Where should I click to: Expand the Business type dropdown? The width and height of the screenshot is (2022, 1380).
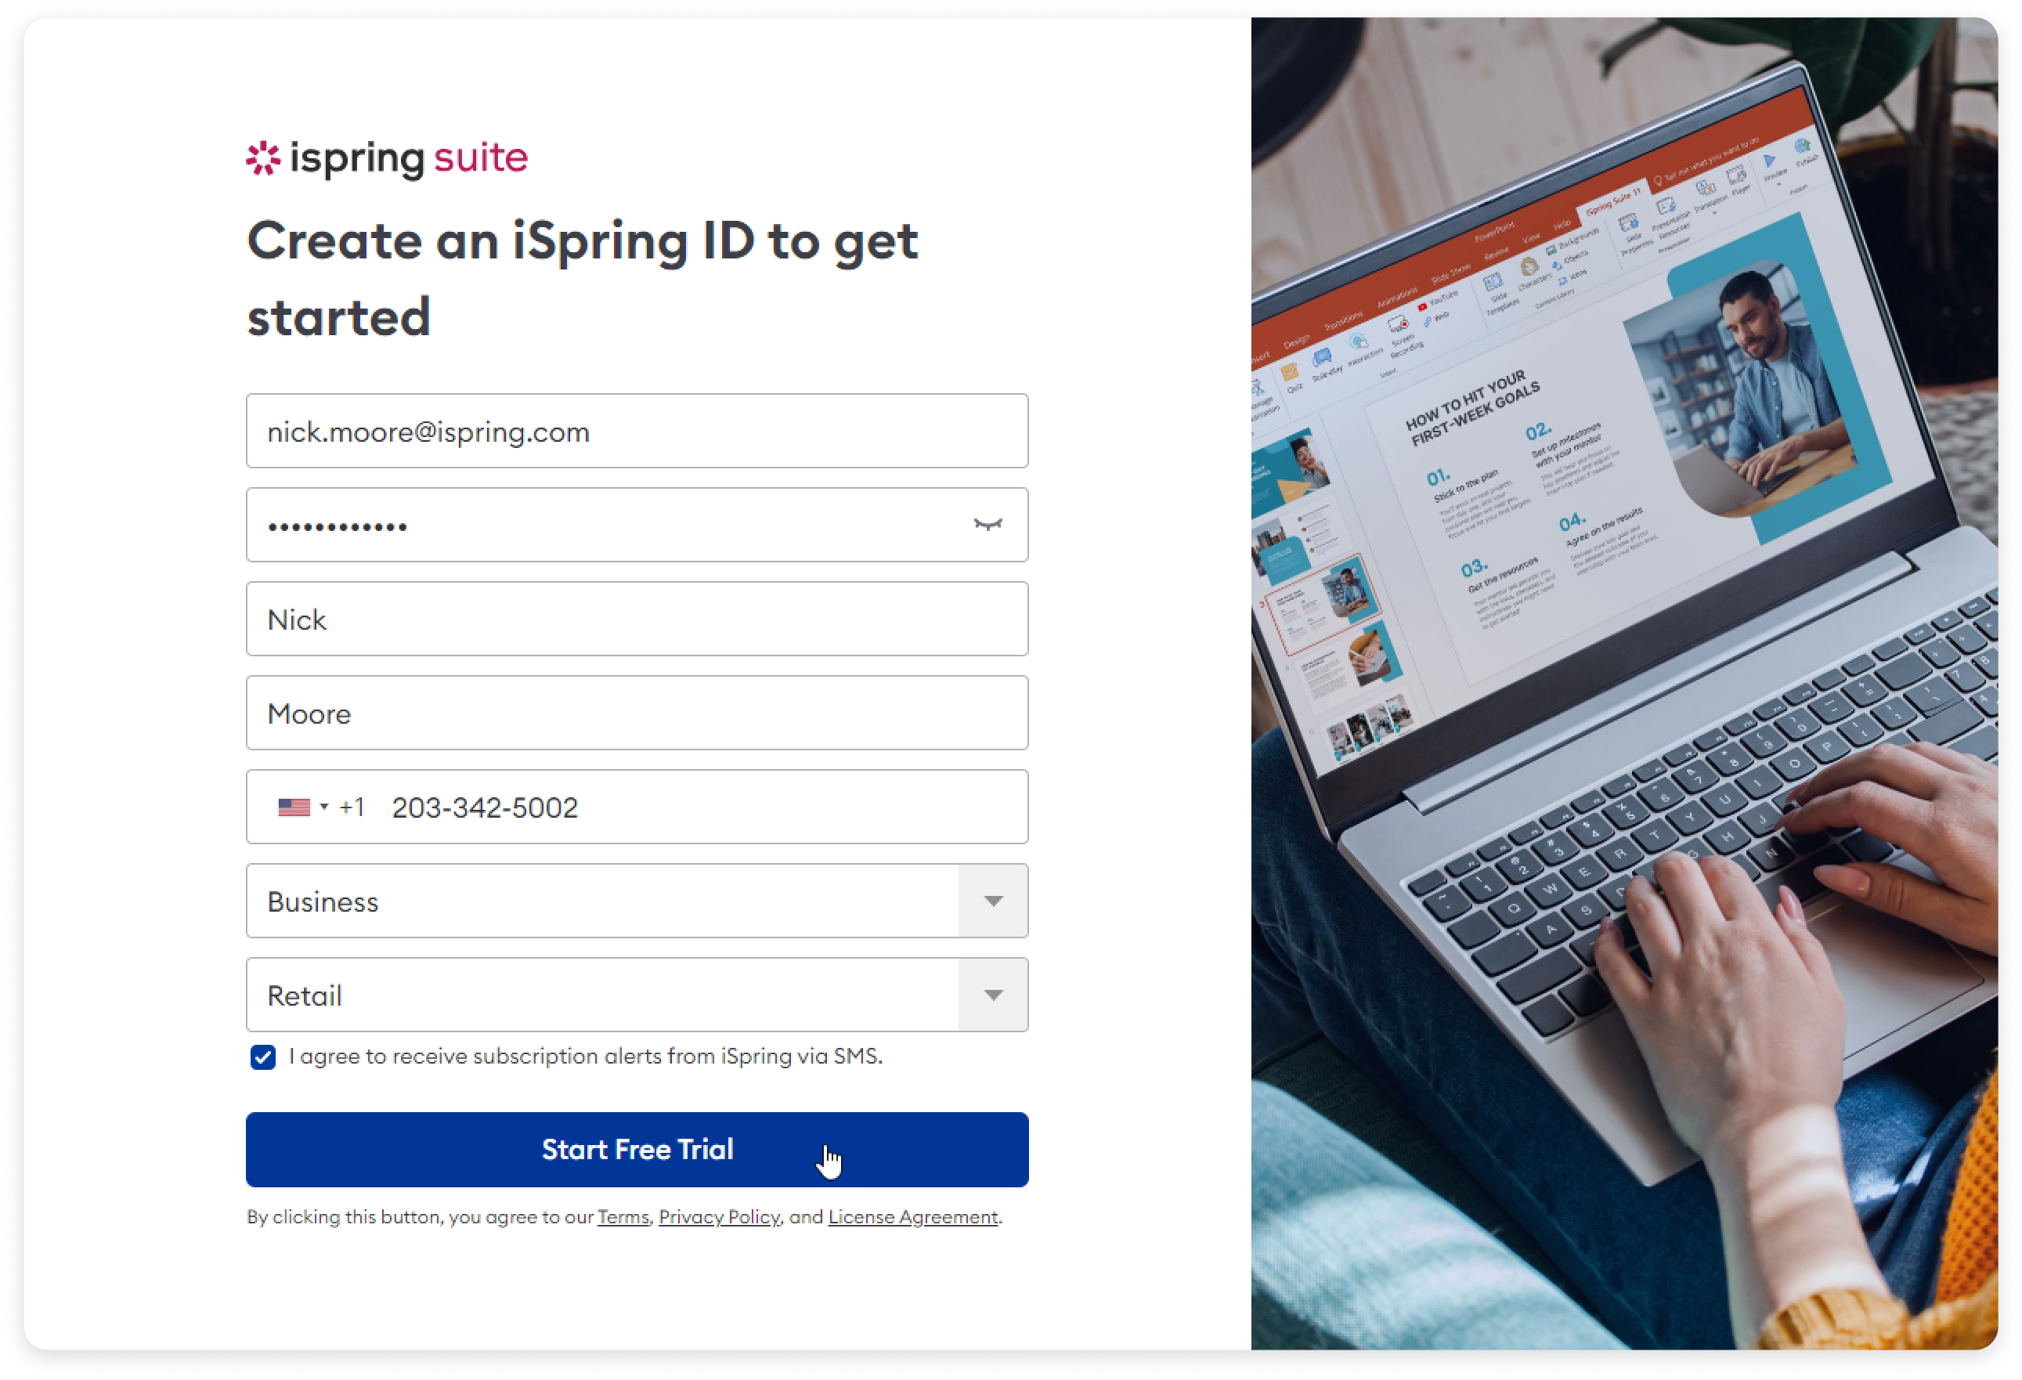[994, 902]
